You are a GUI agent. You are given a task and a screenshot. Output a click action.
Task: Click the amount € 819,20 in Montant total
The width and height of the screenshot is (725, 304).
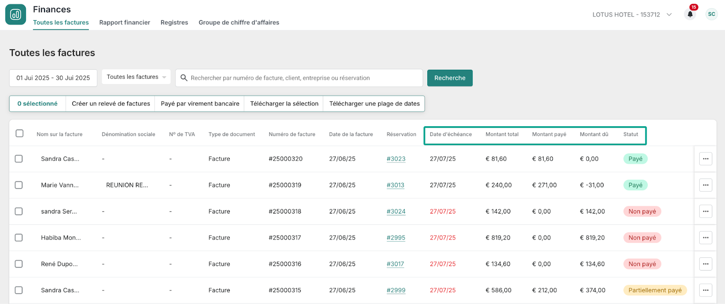[x=498, y=237]
